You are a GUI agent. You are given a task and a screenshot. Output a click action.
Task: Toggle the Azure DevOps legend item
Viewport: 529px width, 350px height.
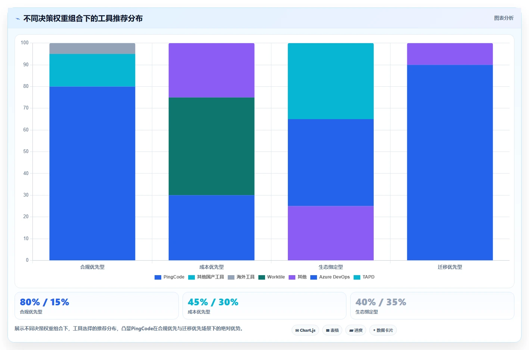[330, 277]
